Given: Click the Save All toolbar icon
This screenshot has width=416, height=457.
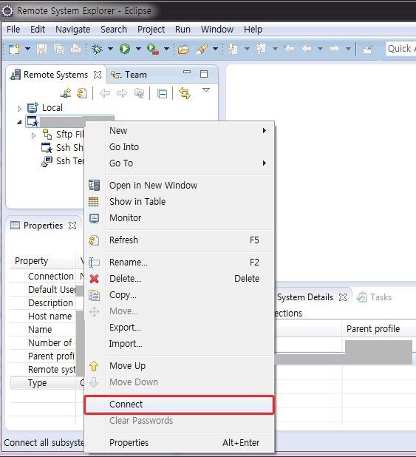Looking at the screenshot, I should click(59, 49).
